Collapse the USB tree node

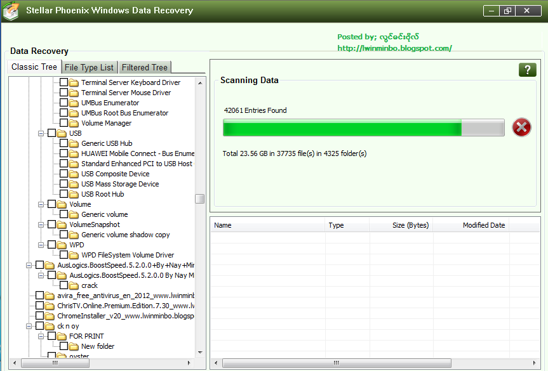click(x=41, y=133)
